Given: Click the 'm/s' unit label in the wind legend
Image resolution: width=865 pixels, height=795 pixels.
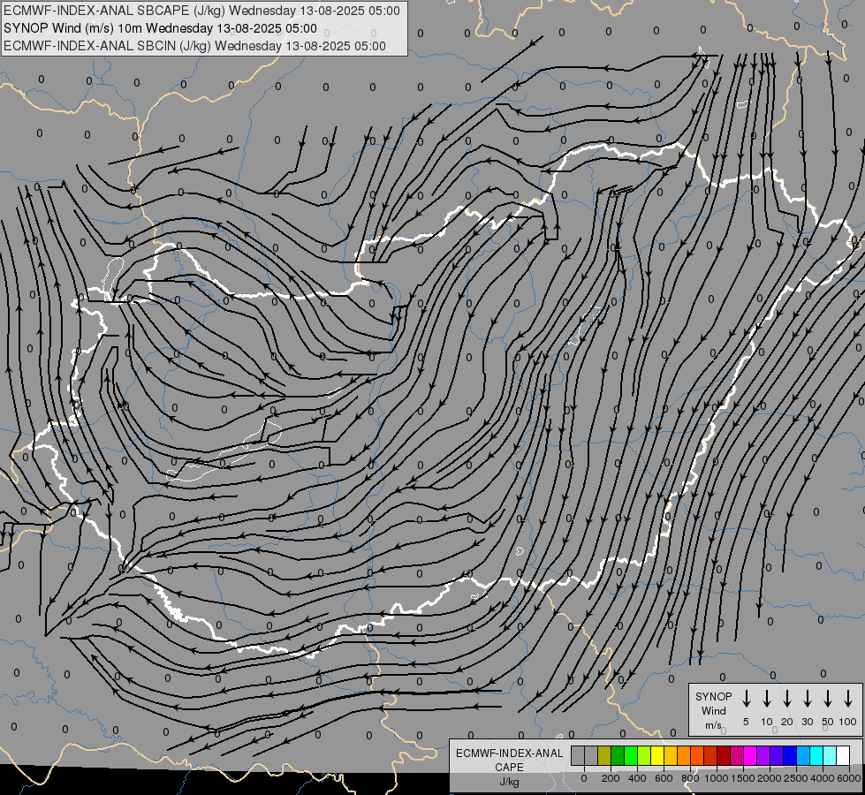Looking at the screenshot, I should (x=713, y=725).
